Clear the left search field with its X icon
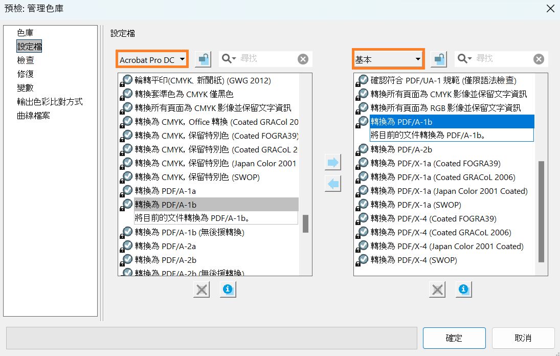This screenshot has width=560, height=356. click(x=303, y=59)
